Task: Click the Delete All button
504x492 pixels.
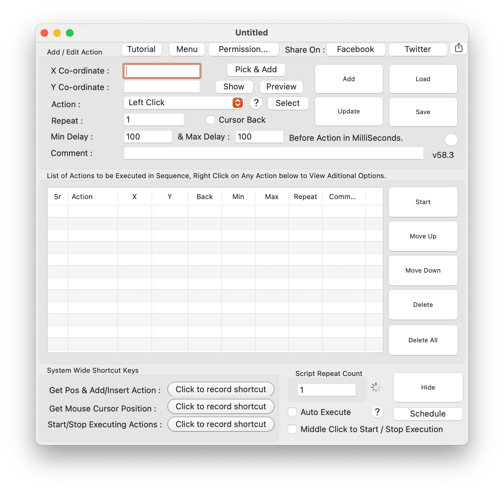Action: click(423, 340)
